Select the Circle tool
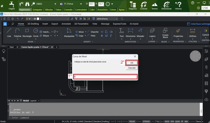The width and height of the screenshot is (210, 123). 36,33
